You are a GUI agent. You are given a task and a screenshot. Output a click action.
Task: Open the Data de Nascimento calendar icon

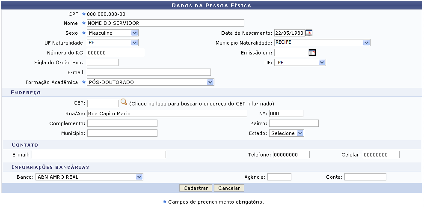[309, 33]
